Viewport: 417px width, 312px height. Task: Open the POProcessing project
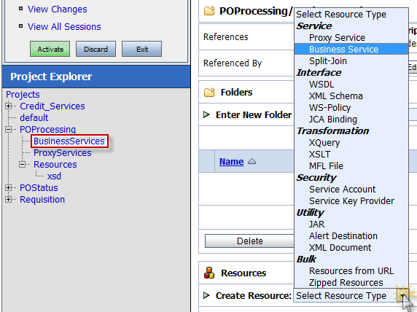pos(48,130)
